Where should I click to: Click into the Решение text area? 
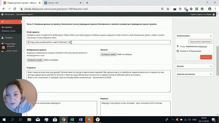136,109
